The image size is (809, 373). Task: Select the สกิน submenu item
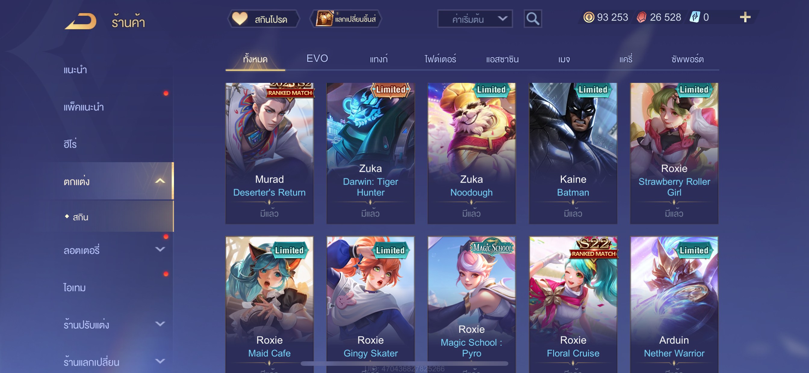point(80,217)
